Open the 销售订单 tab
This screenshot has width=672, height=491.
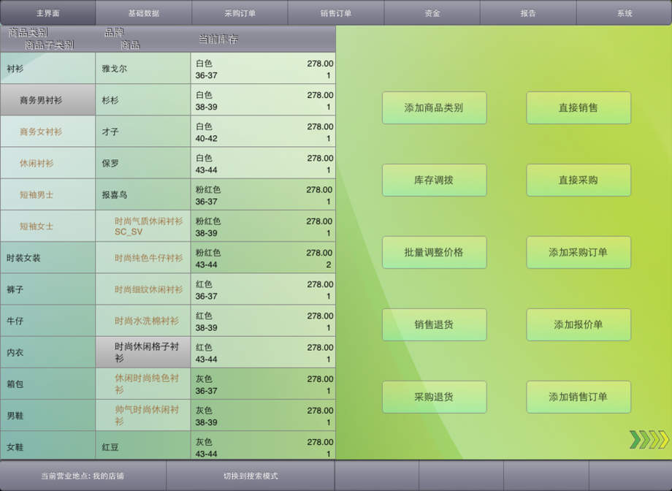336,13
